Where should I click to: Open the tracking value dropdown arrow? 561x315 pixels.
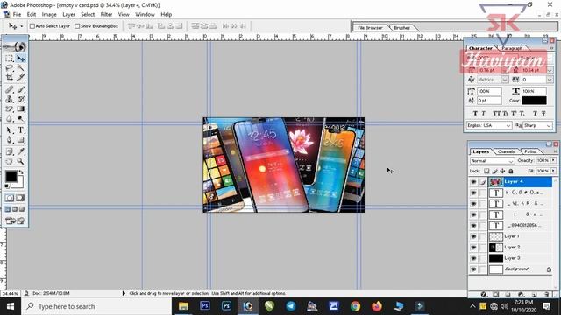(x=550, y=80)
